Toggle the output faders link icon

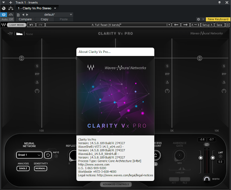pos(206,144)
